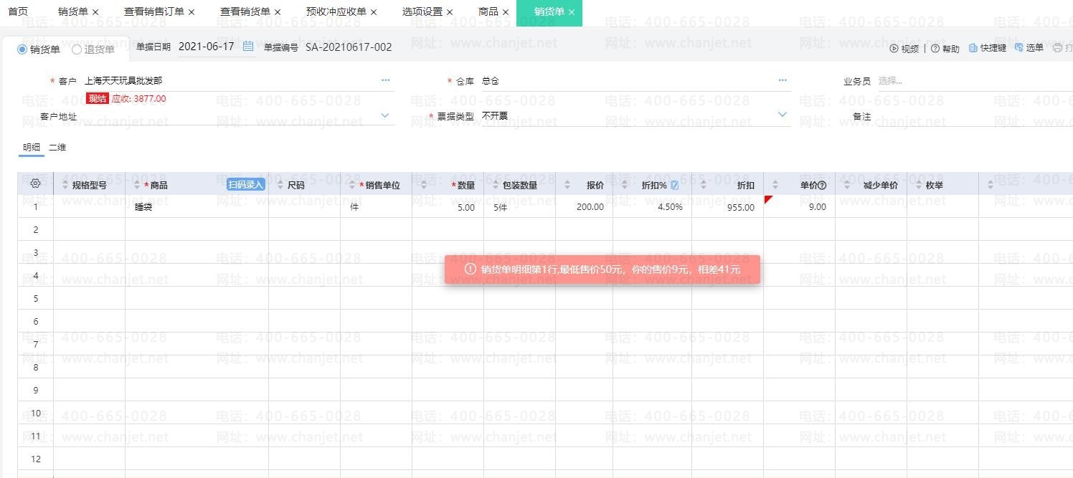Image resolution: width=1073 pixels, height=478 pixels.
Task: Open the 业务员 selection field
Action: click(968, 81)
